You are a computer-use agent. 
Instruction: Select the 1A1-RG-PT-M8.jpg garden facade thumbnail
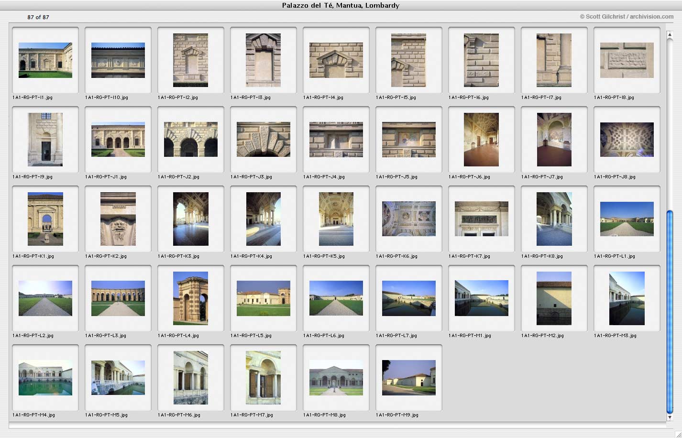pos(336,378)
